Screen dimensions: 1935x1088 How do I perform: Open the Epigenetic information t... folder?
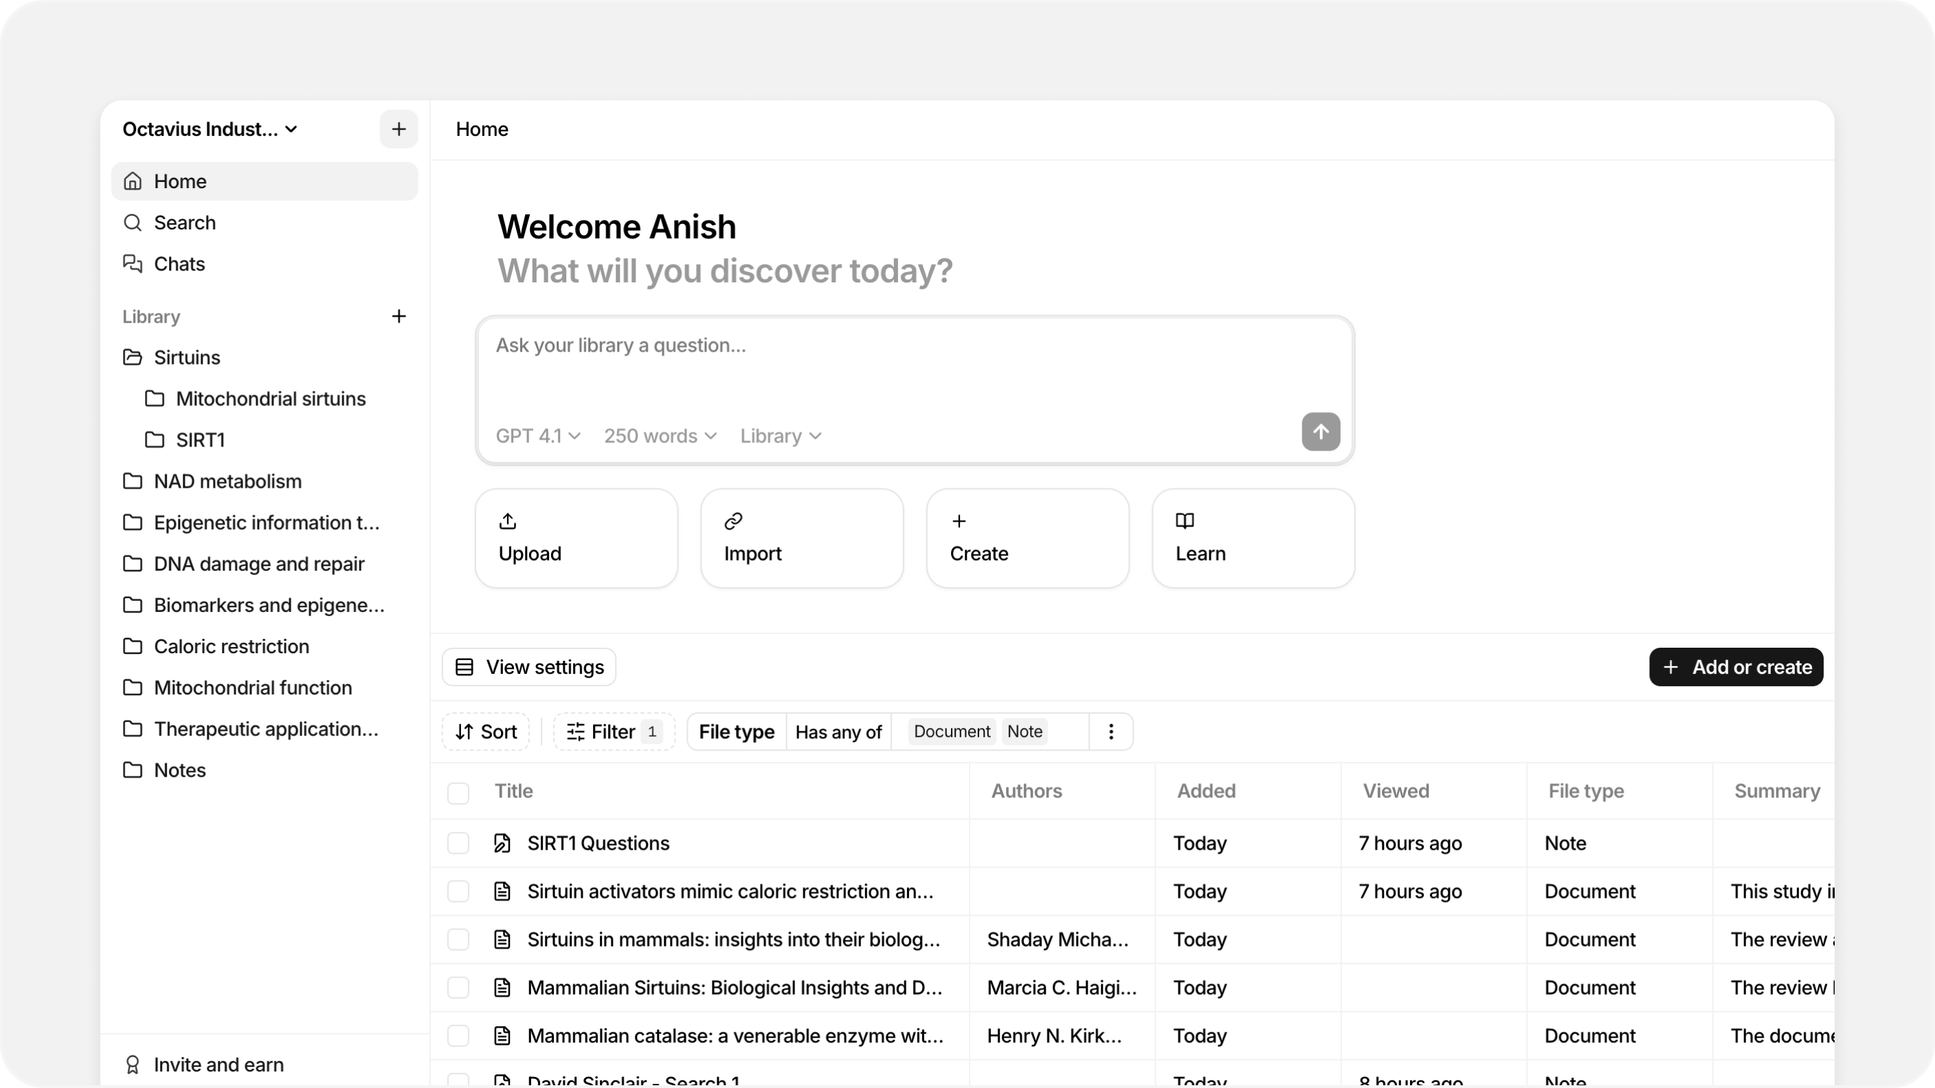pyautogui.click(x=265, y=523)
